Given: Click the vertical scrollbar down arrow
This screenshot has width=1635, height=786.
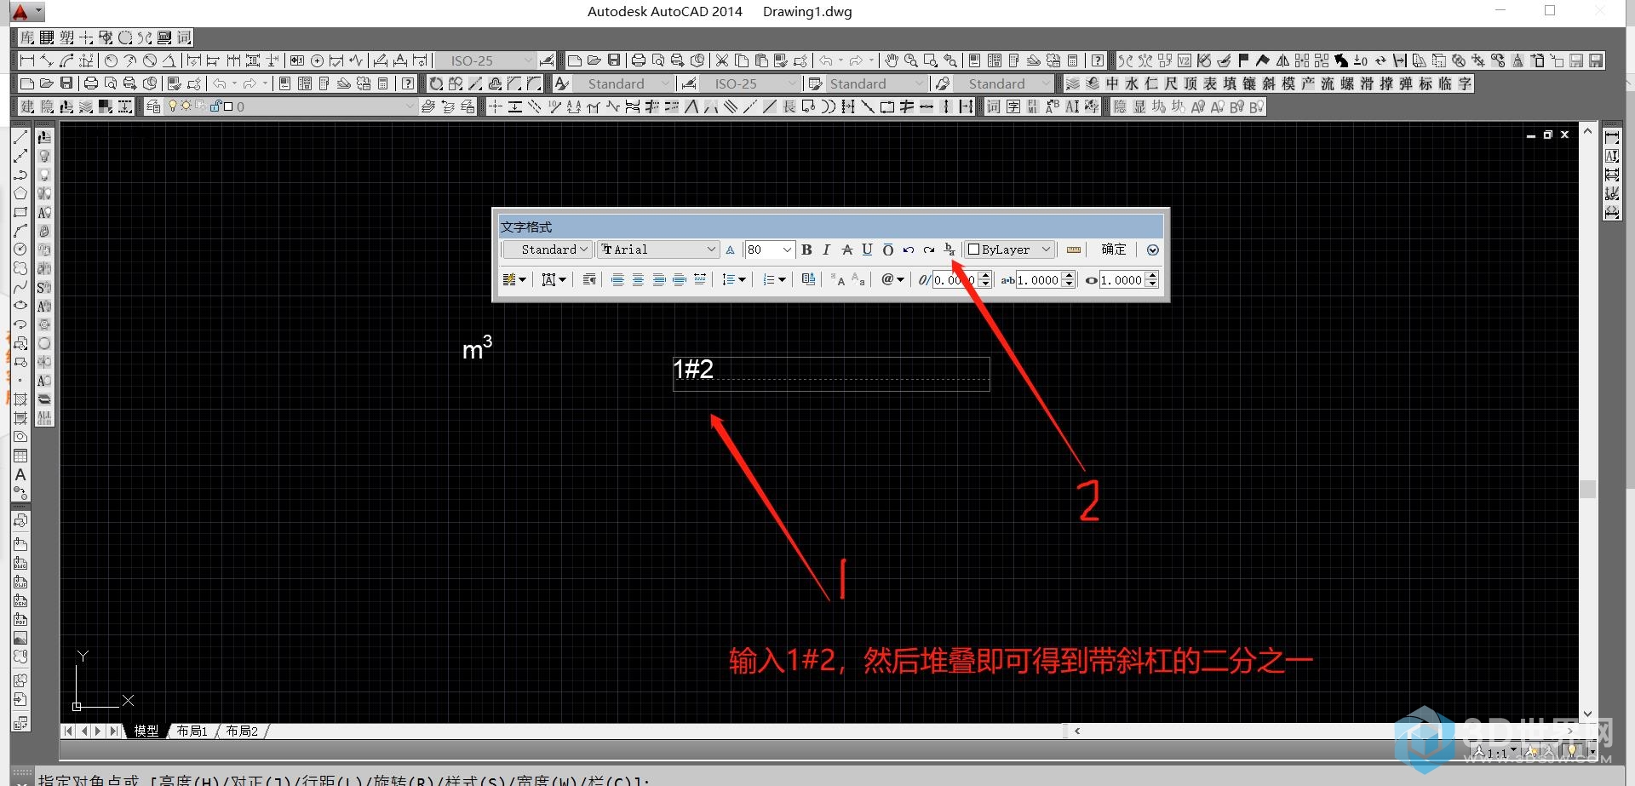Looking at the screenshot, I should click(x=1587, y=714).
